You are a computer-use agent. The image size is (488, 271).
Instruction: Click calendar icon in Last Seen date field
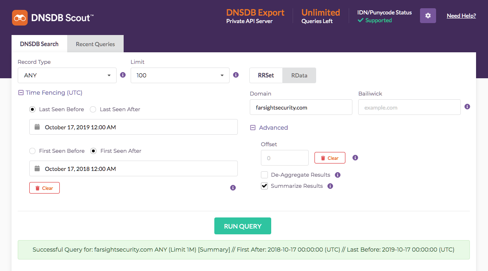(x=37, y=127)
